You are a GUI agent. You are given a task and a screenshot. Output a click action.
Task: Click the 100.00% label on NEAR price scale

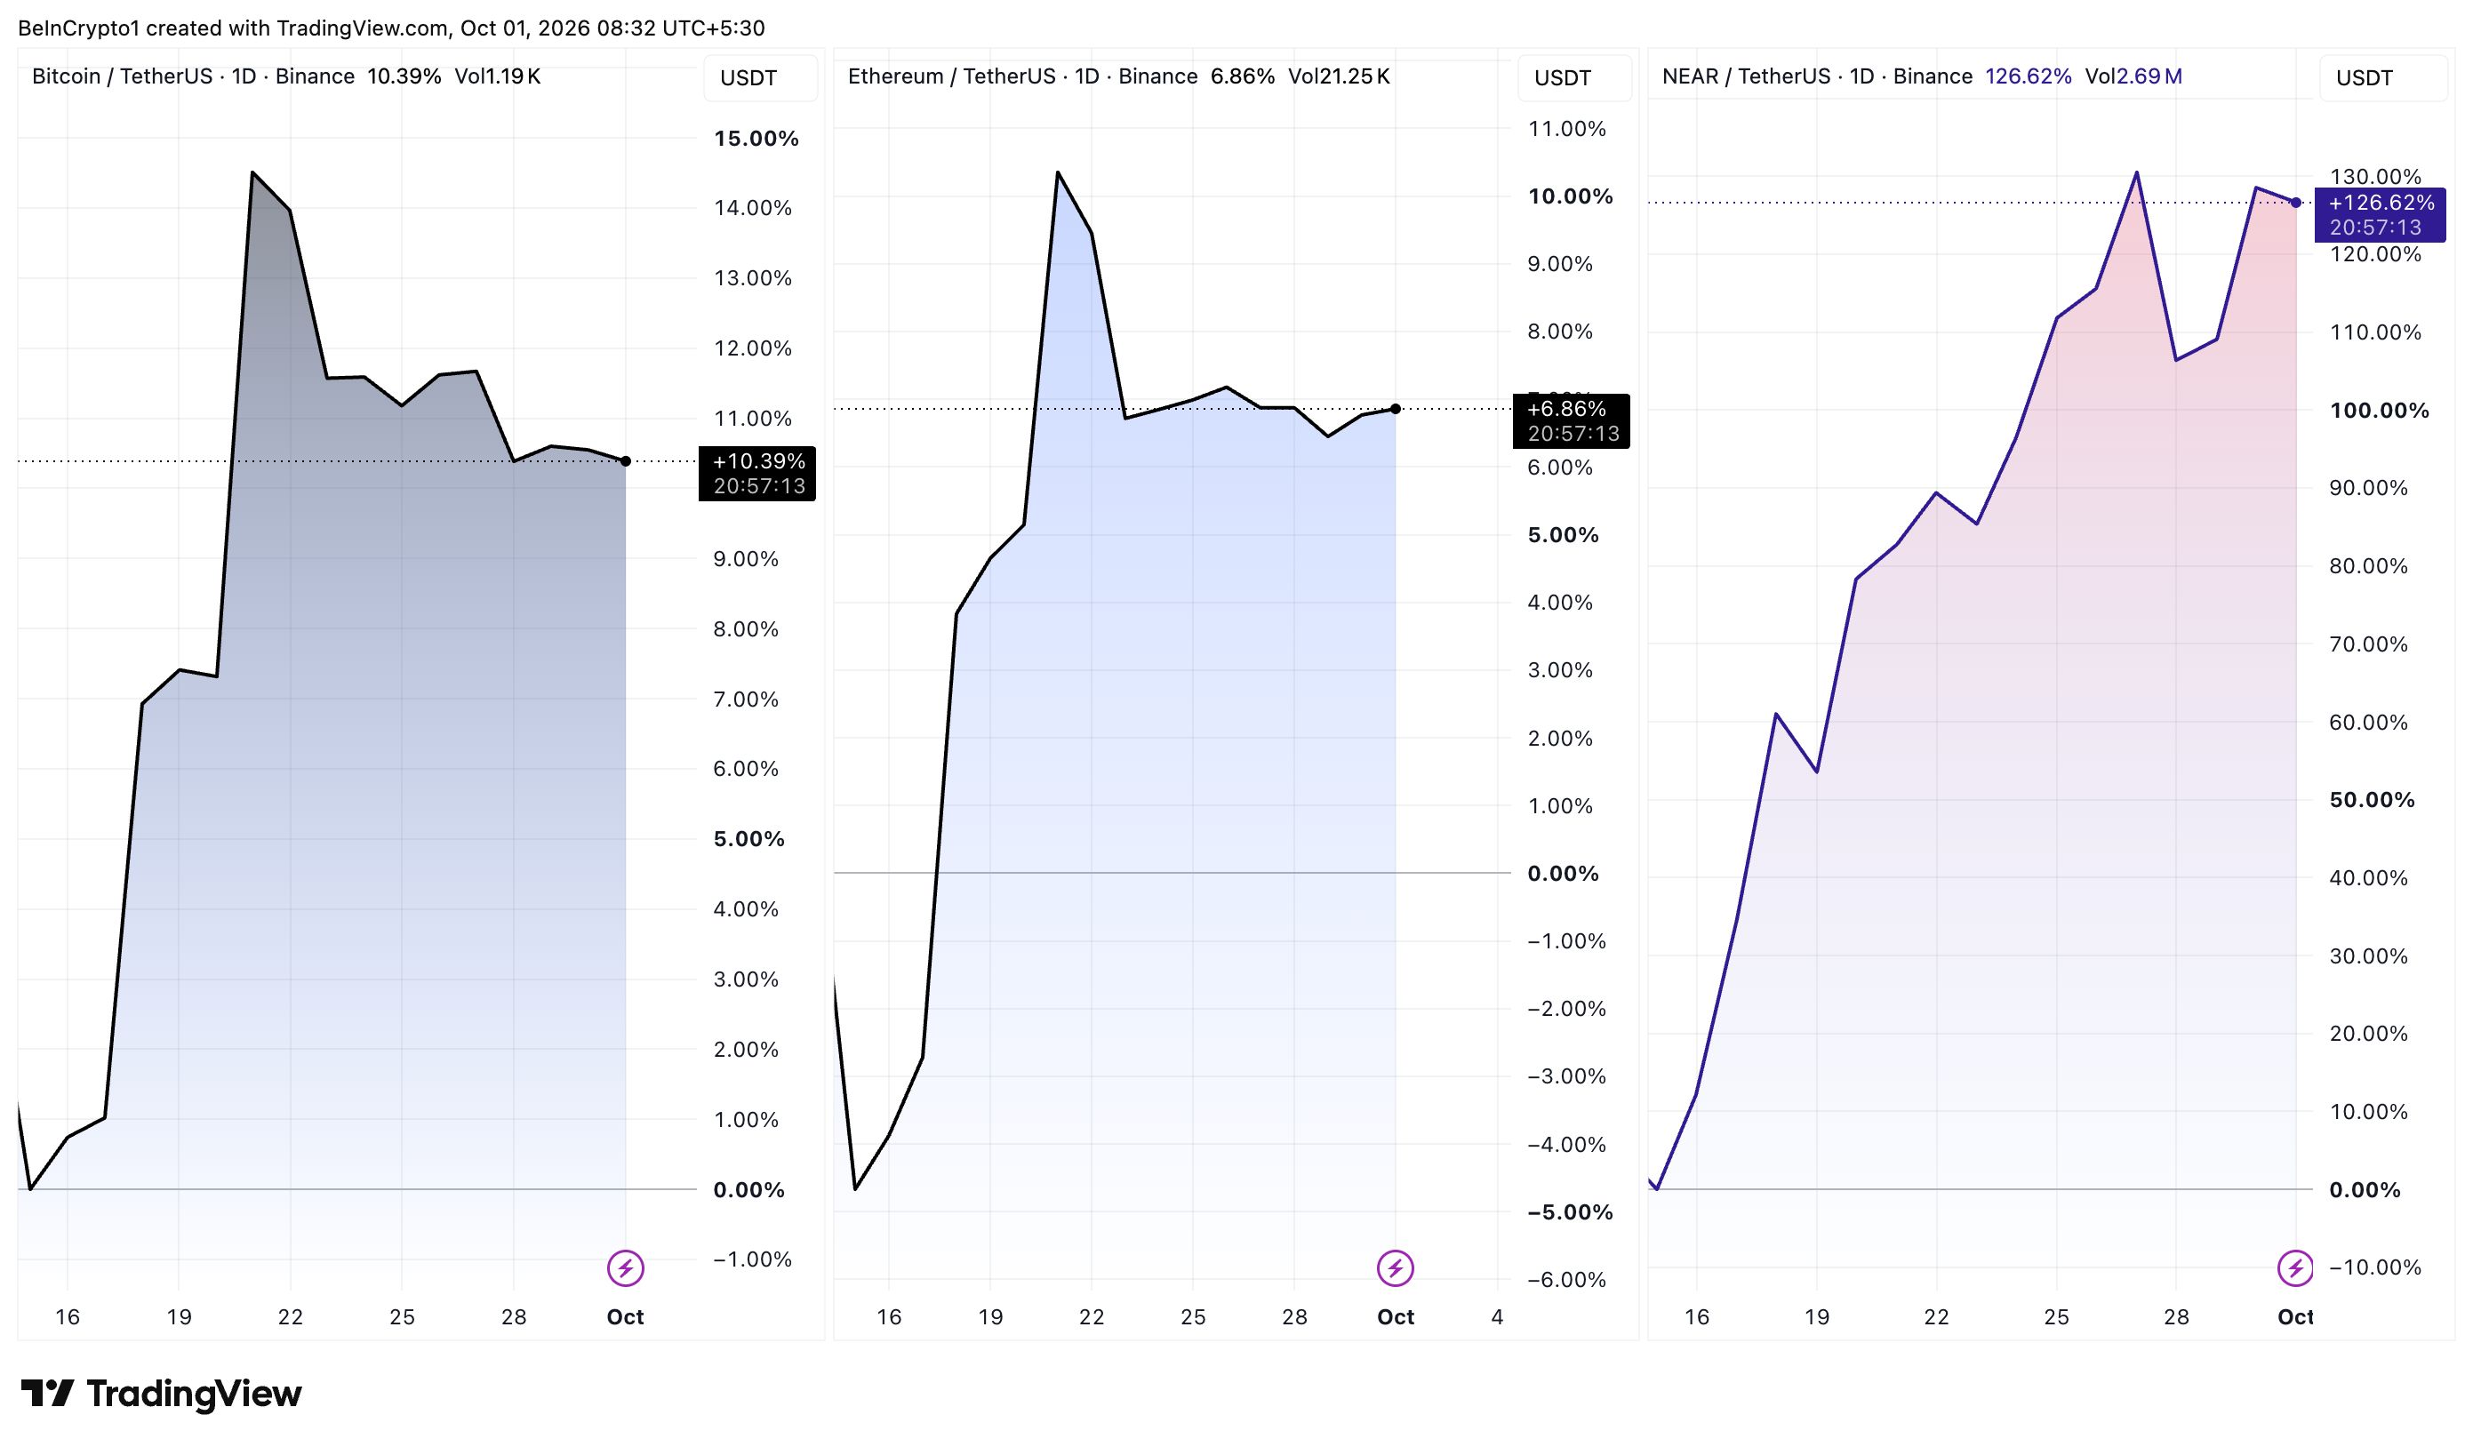[2379, 410]
